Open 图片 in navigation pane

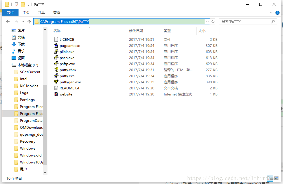[x=21, y=30]
